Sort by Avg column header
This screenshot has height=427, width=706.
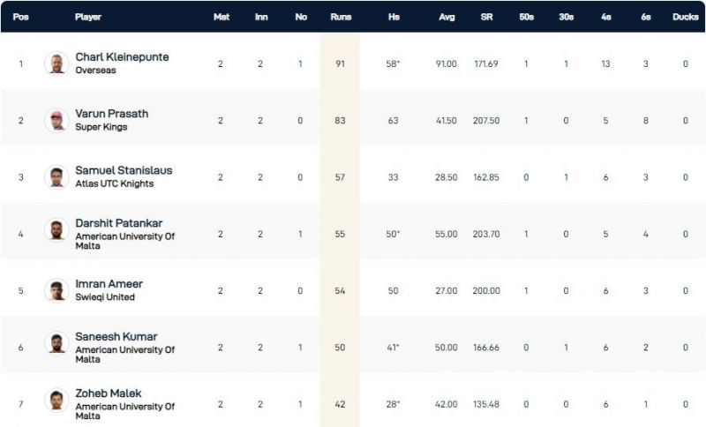tap(446, 17)
